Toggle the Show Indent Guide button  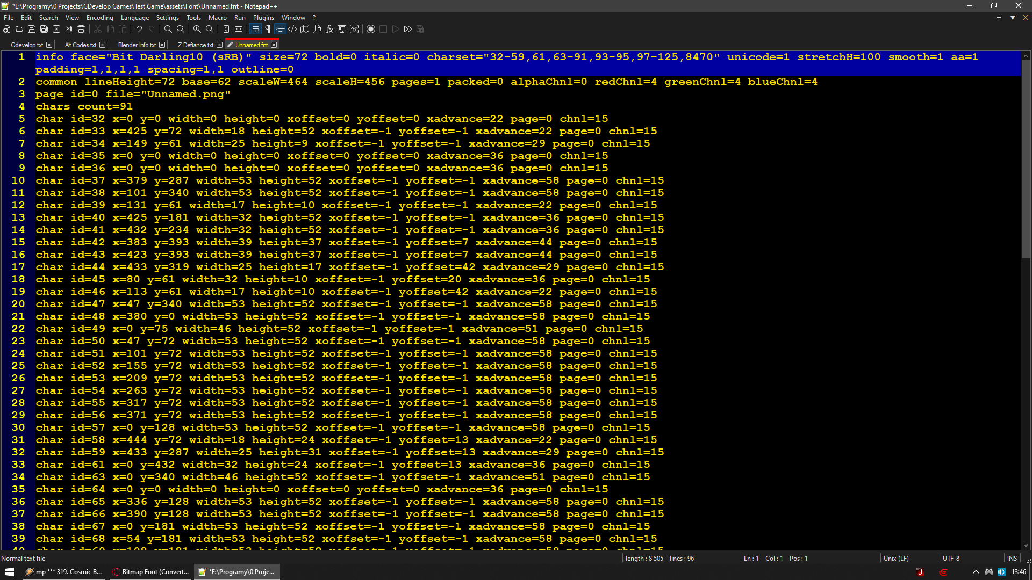(x=280, y=29)
